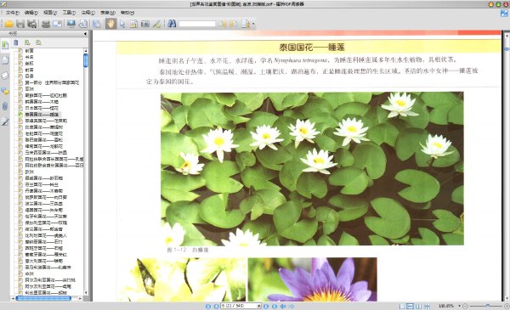The height and width of the screenshot is (310, 510).
Task: Click the email envelope toolbar icon
Action: [x=57, y=24]
